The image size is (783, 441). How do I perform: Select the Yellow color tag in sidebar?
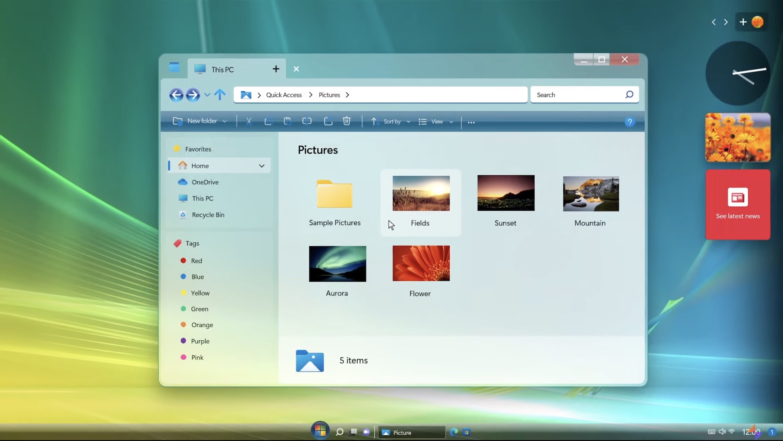(x=201, y=293)
